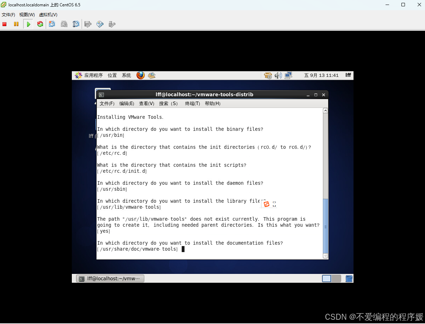
Task: Open the outer window 视图(W) menu
Action: tap(27, 15)
